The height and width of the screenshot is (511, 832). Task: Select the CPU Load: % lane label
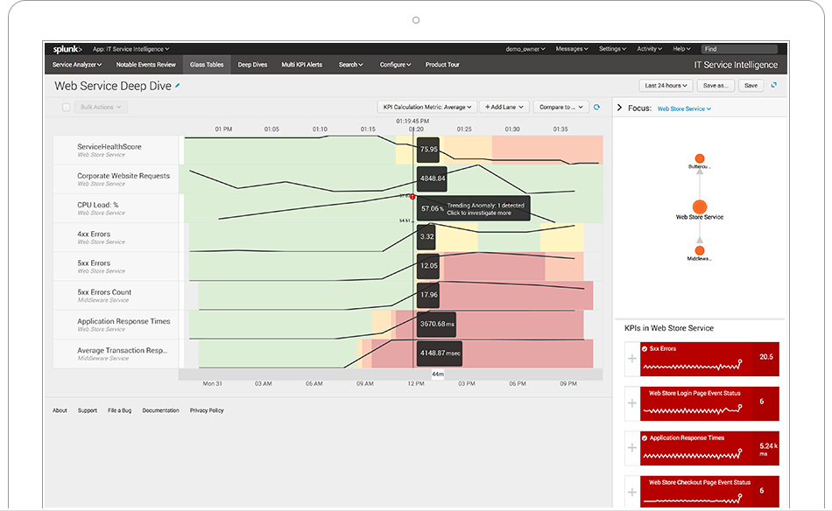pos(98,205)
